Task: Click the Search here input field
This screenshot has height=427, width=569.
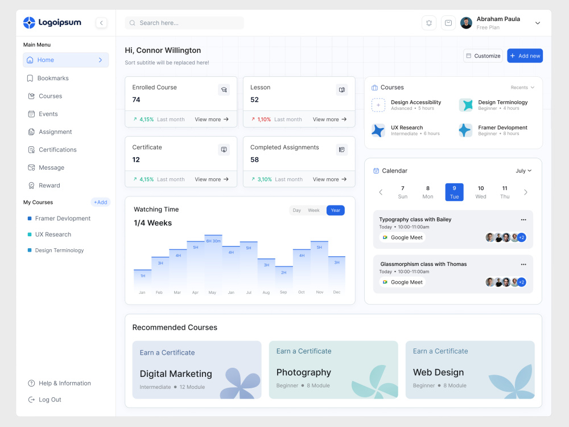Action: (x=184, y=23)
